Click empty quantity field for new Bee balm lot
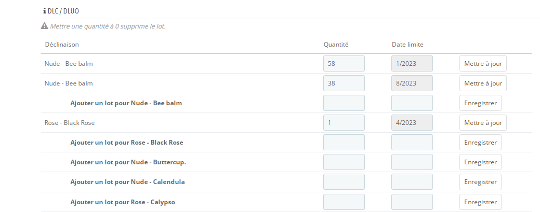Image resolution: width=540 pixels, height=212 pixels. tap(344, 103)
